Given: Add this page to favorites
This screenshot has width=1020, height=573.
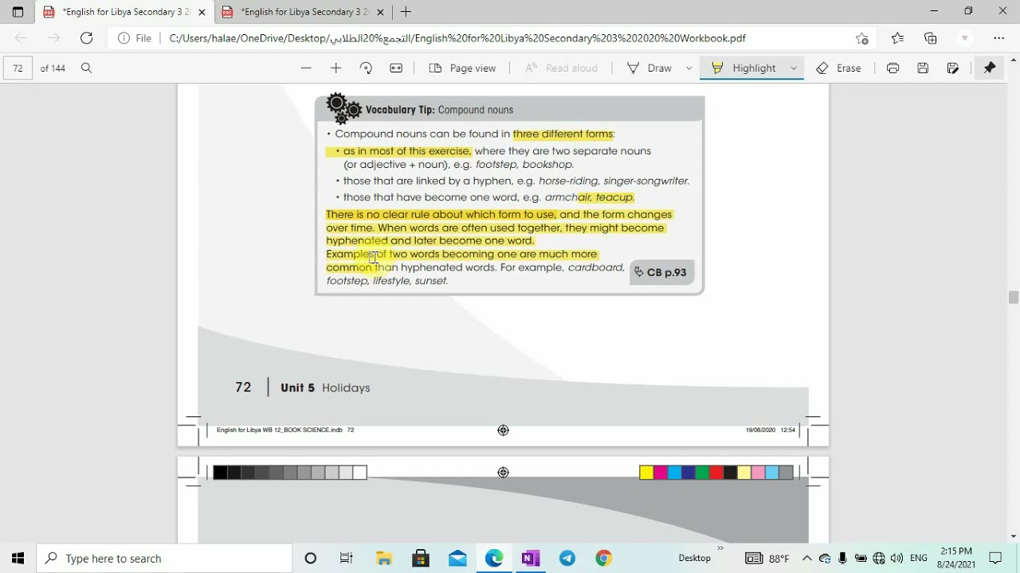Looking at the screenshot, I should pyautogui.click(x=861, y=38).
